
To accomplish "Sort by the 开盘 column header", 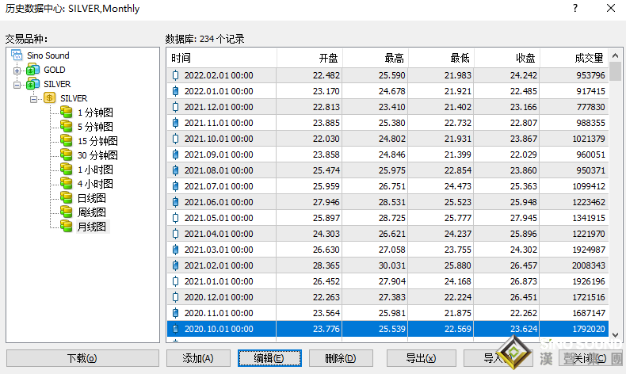I will coord(309,59).
